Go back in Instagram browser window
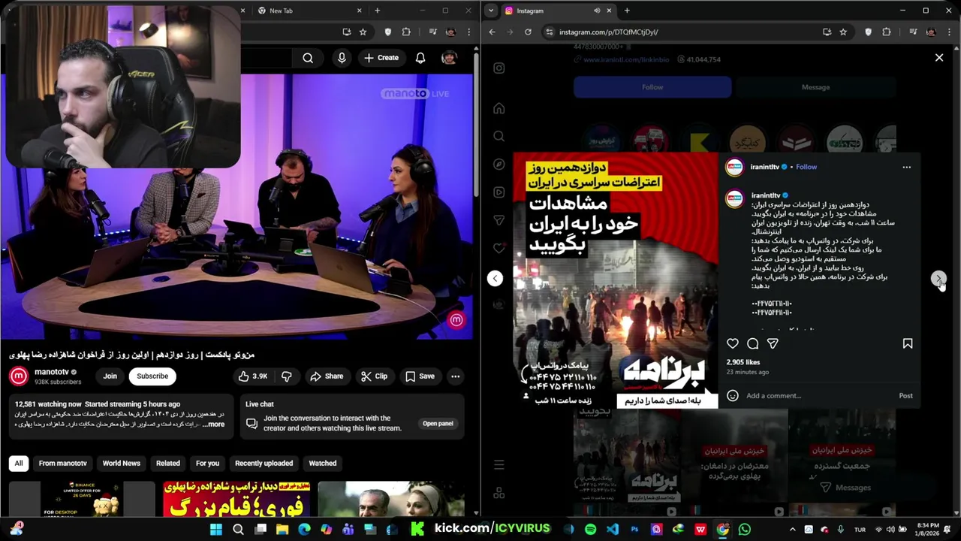961x541 pixels. point(492,32)
